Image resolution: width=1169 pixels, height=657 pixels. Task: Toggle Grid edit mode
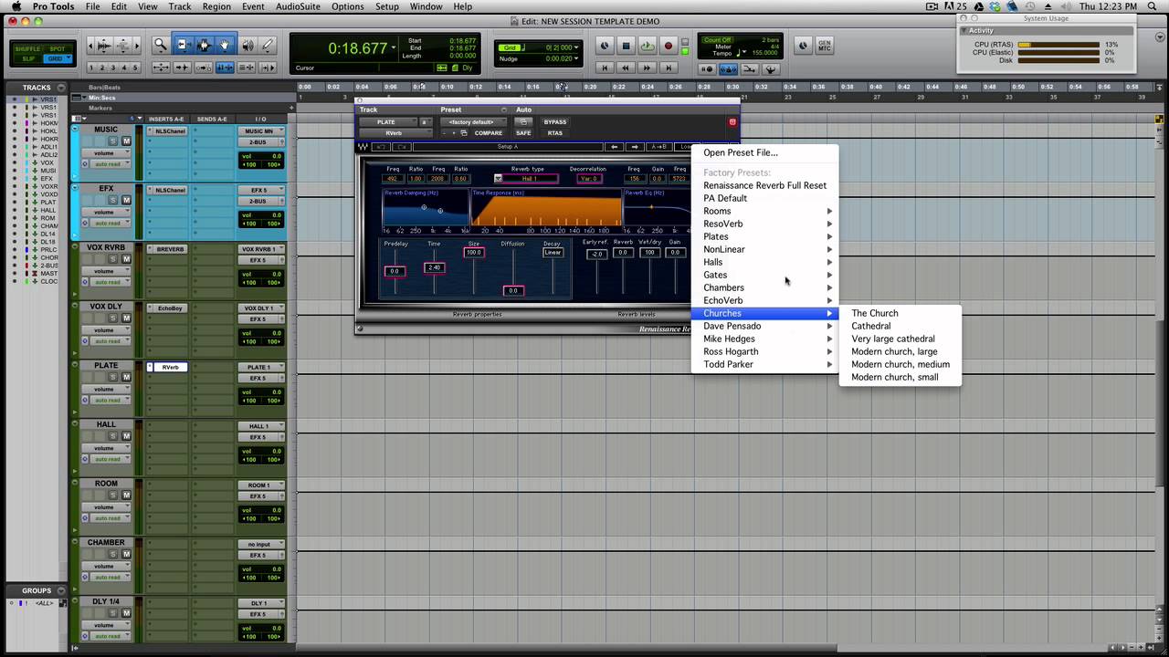click(x=58, y=58)
